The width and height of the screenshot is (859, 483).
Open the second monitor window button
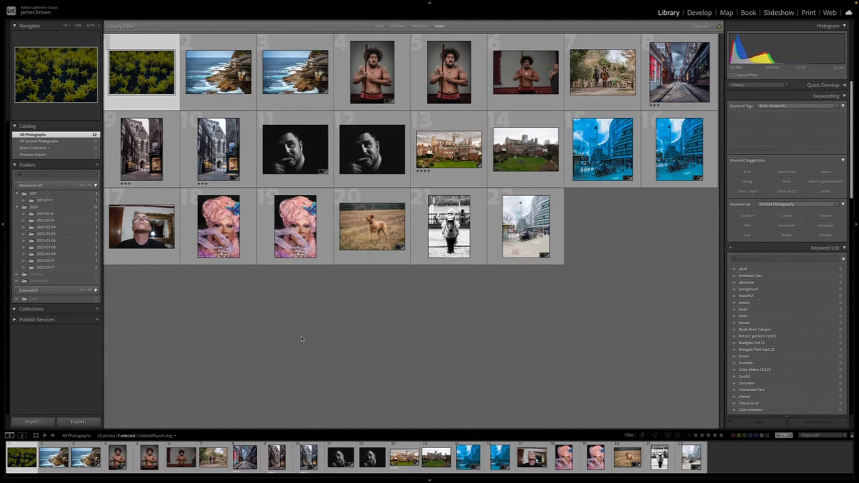coord(22,435)
